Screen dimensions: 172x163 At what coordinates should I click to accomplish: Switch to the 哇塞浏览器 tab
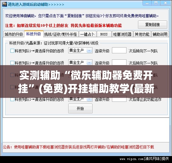(123, 34)
